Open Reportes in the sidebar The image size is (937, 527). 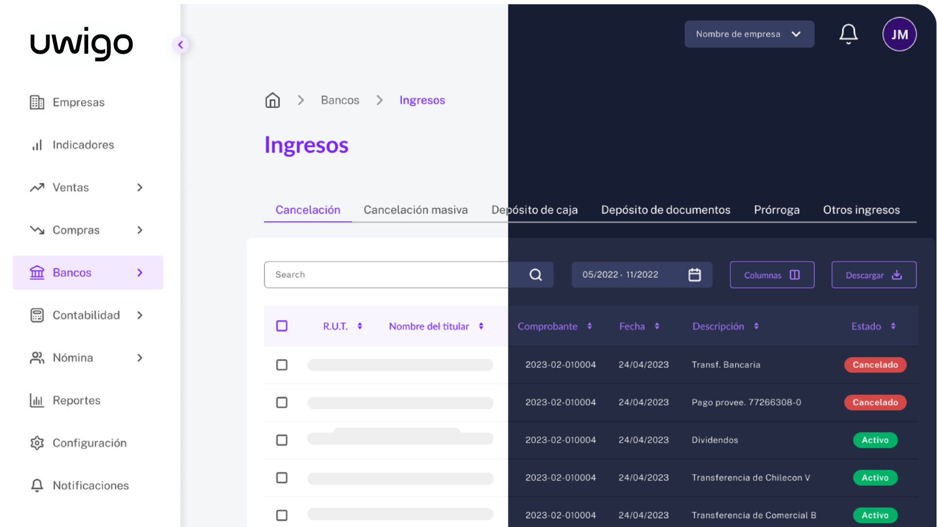(x=76, y=400)
